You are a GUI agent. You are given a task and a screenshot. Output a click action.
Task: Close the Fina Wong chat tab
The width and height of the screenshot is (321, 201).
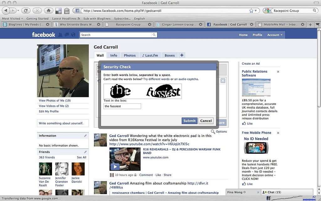(258, 193)
